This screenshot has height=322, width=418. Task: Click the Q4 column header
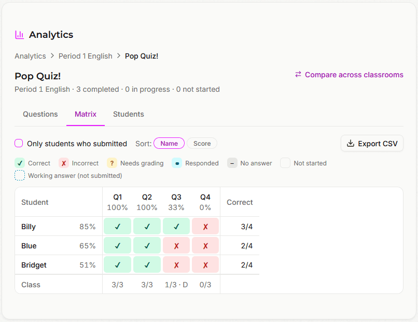pyautogui.click(x=205, y=202)
